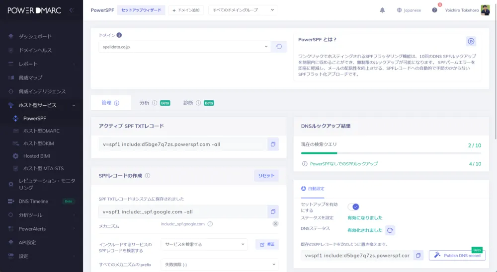Remove the include:_spf.google.com mechanism
This screenshot has width=497, height=272.
275,224
